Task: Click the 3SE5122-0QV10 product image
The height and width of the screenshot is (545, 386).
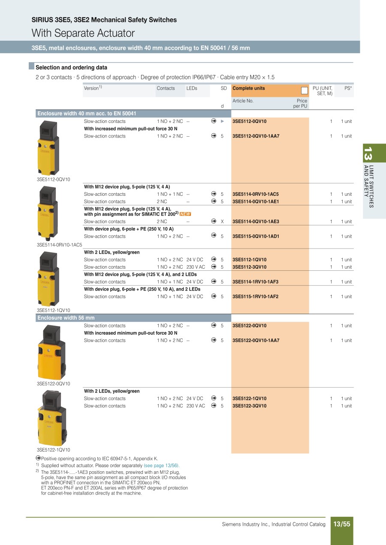Action: pyautogui.click(x=51, y=352)
